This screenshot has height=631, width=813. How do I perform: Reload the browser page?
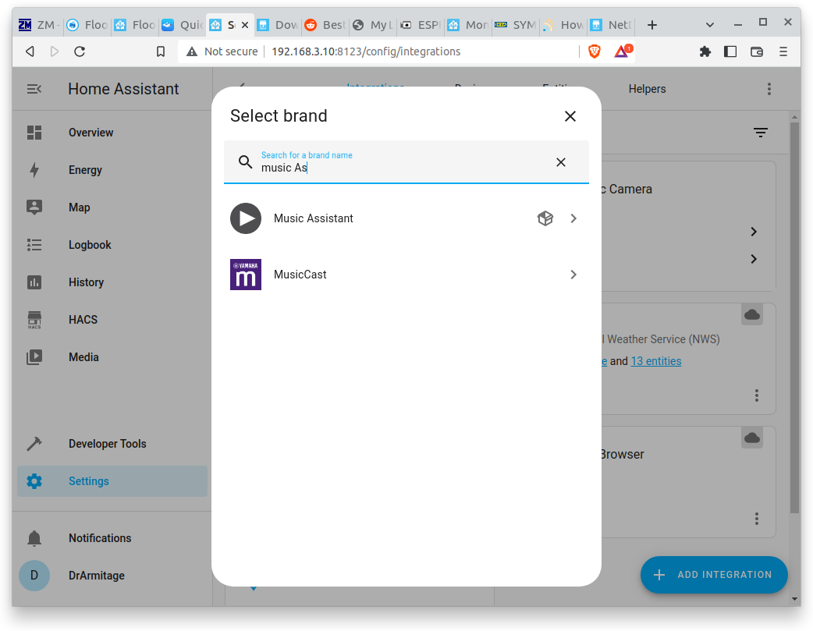[80, 51]
